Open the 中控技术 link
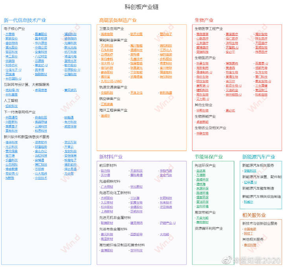This screenshot has height=267, width=283. pos(41,178)
